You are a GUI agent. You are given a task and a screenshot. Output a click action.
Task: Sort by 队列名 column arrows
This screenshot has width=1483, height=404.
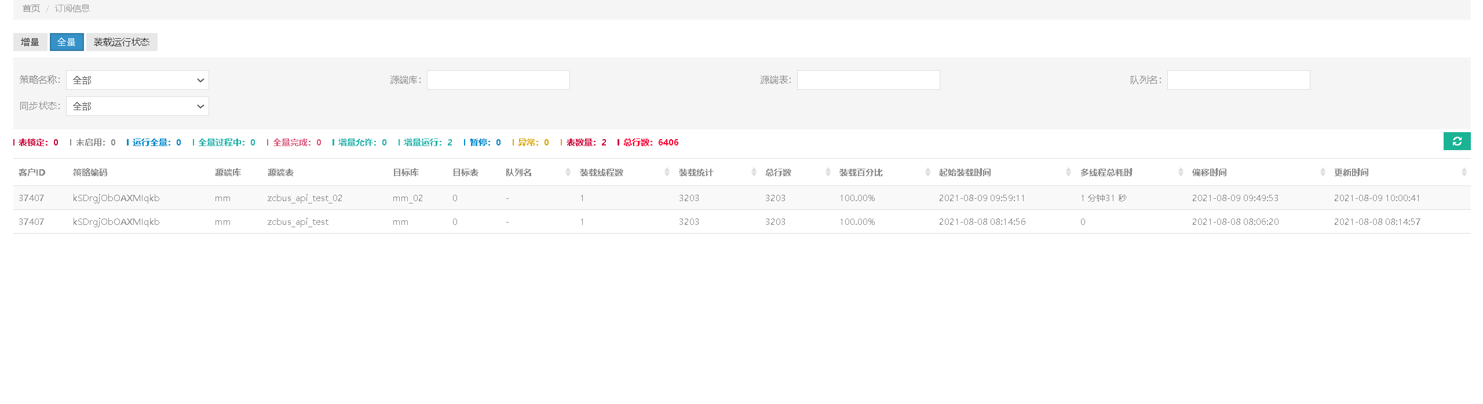coord(568,172)
